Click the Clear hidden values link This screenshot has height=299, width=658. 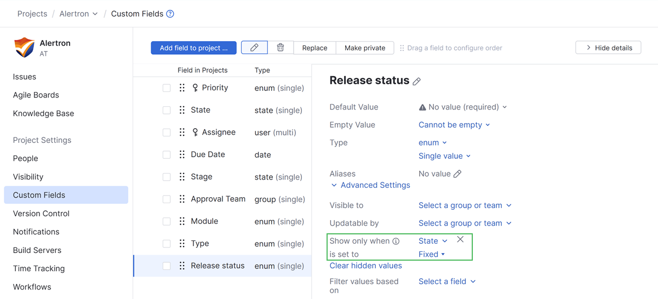click(365, 266)
